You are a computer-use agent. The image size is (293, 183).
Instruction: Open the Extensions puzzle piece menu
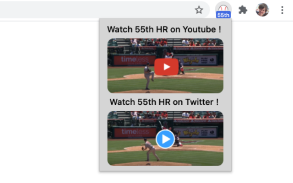[243, 10]
